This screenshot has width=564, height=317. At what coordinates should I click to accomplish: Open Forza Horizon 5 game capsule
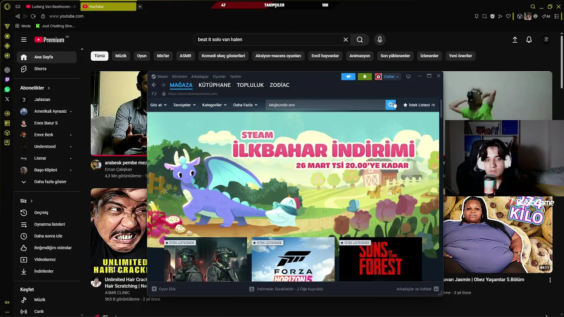click(x=293, y=260)
